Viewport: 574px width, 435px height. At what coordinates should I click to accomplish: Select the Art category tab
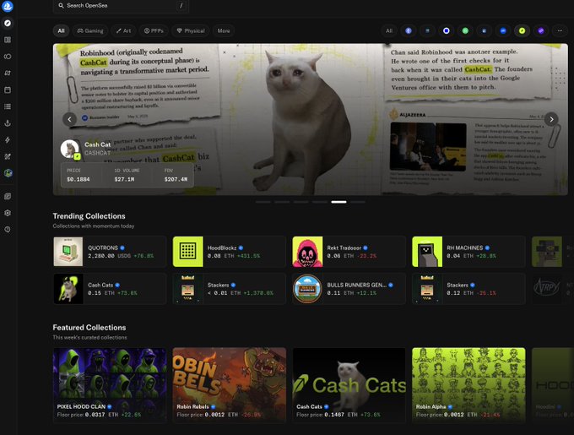[123, 30]
